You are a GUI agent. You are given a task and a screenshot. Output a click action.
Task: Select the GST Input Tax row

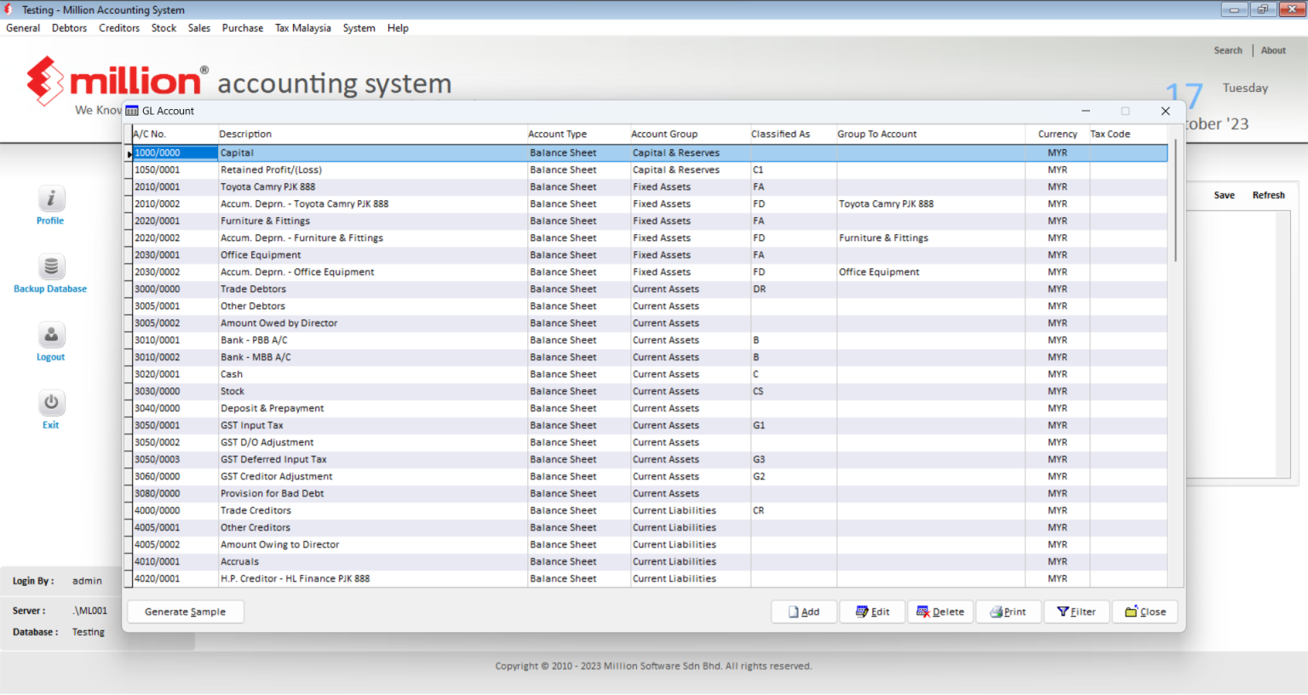click(650, 425)
